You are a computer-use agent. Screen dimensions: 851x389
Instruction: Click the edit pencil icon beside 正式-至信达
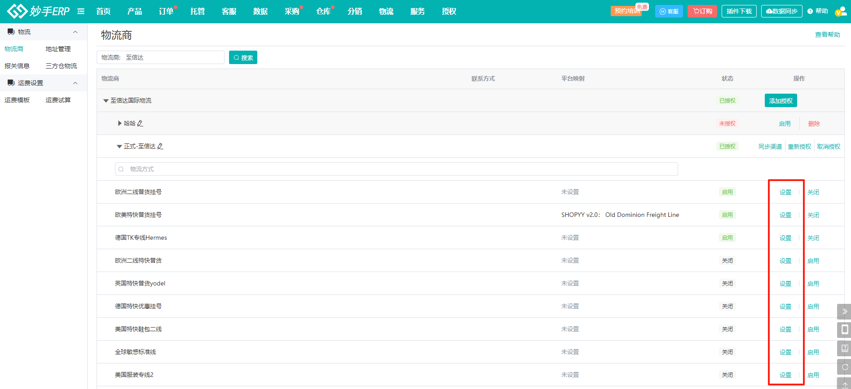click(160, 146)
